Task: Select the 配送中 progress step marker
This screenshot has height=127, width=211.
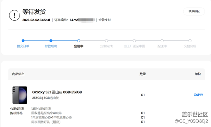Action: pos(162,41)
